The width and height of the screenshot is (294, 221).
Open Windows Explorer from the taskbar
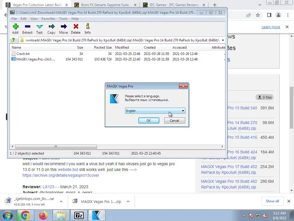(61, 215)
